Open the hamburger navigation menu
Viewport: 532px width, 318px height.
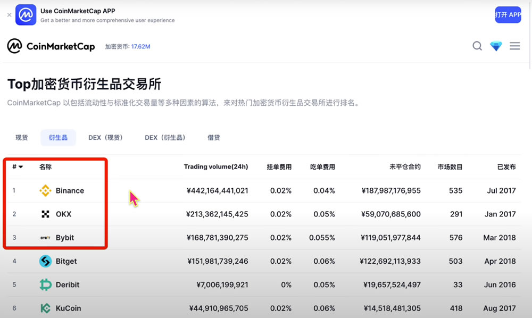click(514, 46)
